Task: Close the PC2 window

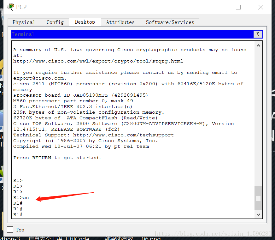Action: (x=260, y=7)
